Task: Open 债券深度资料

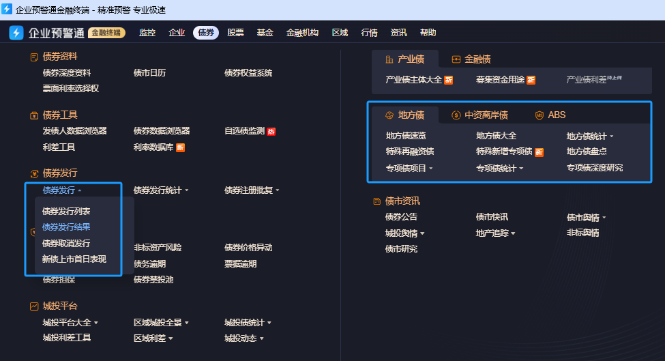Action: coord(67,73)
